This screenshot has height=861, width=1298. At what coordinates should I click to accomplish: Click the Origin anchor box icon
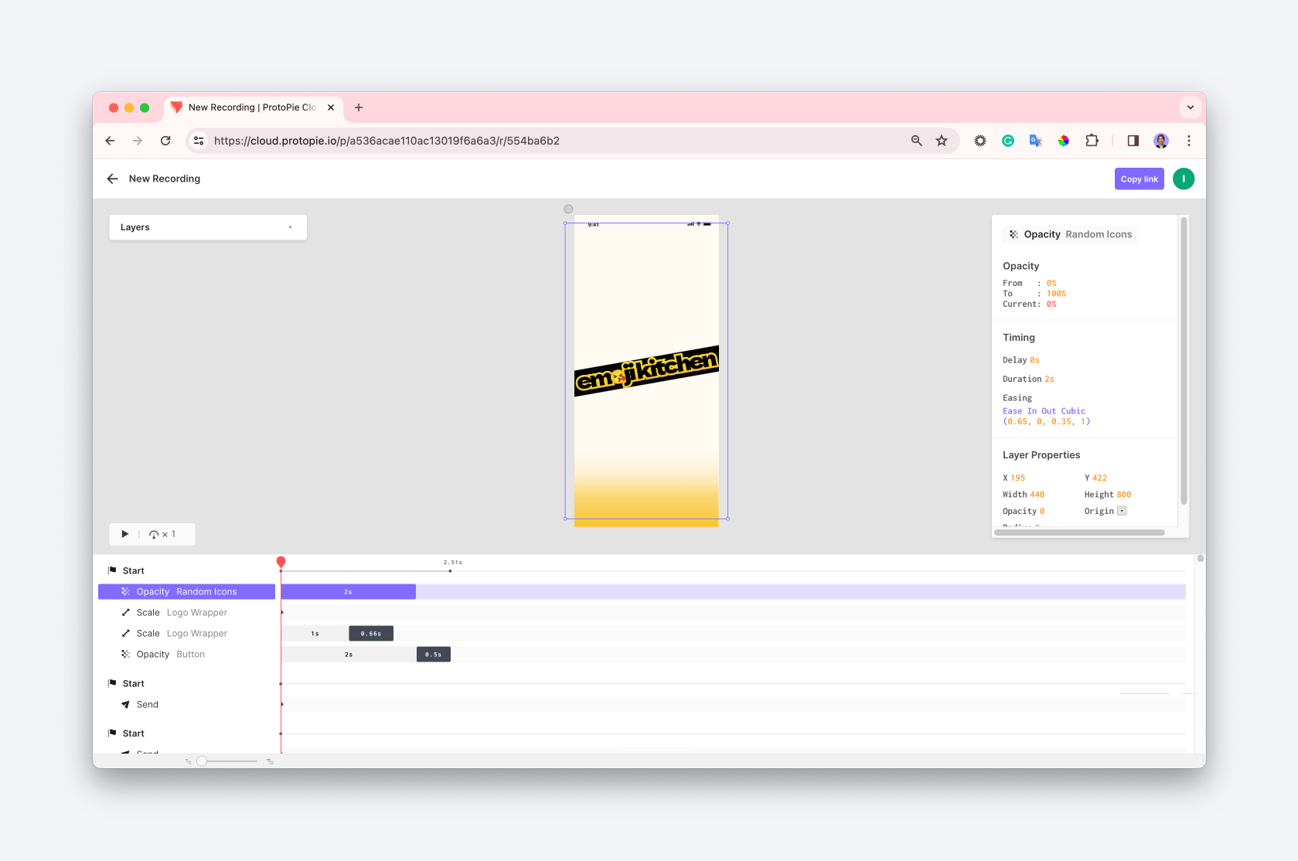pos(1122,511)
